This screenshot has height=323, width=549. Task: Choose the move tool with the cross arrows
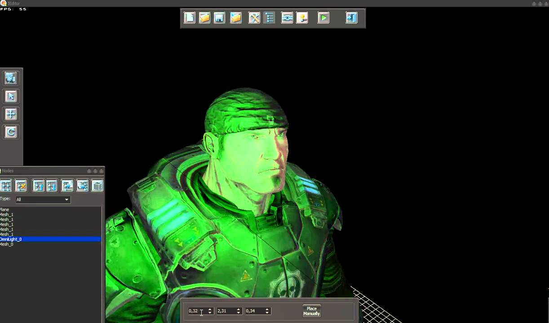11,114
